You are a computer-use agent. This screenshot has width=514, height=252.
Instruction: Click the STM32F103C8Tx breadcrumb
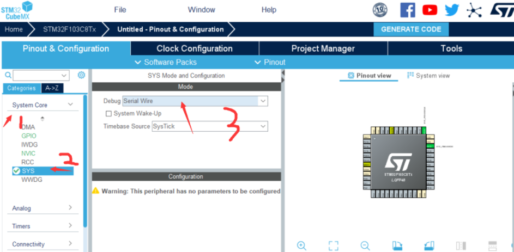click(69, 29)
